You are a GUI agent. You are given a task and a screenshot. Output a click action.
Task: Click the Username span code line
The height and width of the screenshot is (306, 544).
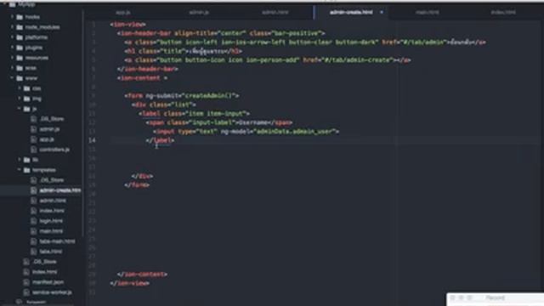[218, 122]
